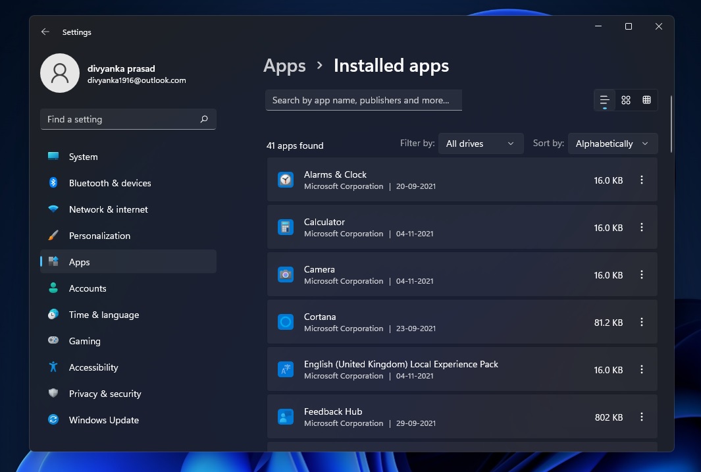Switch to list view layout

(604, 100)
